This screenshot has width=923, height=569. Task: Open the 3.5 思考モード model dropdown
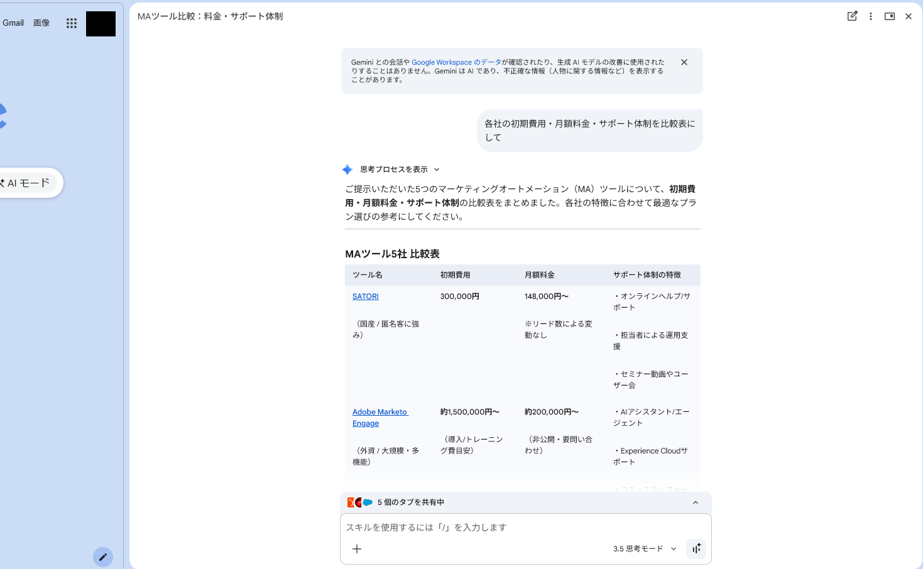(x=645, y=549)
